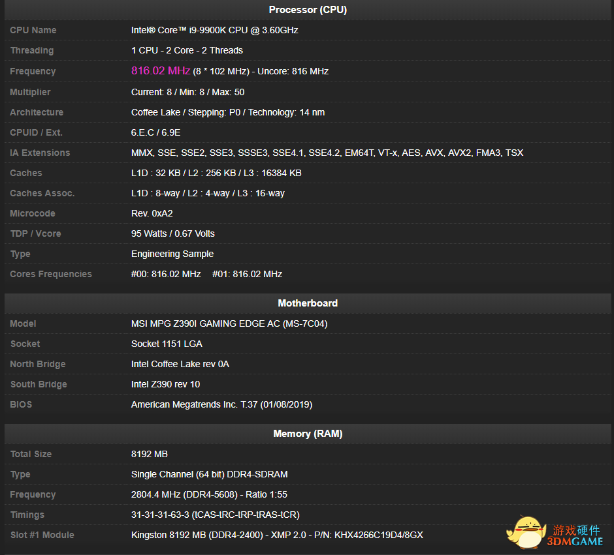The image size is (614, 555).
Task: Click the 'CPUID / Ext.' row label
Action: pyautogui.click(x=37, y=133)
